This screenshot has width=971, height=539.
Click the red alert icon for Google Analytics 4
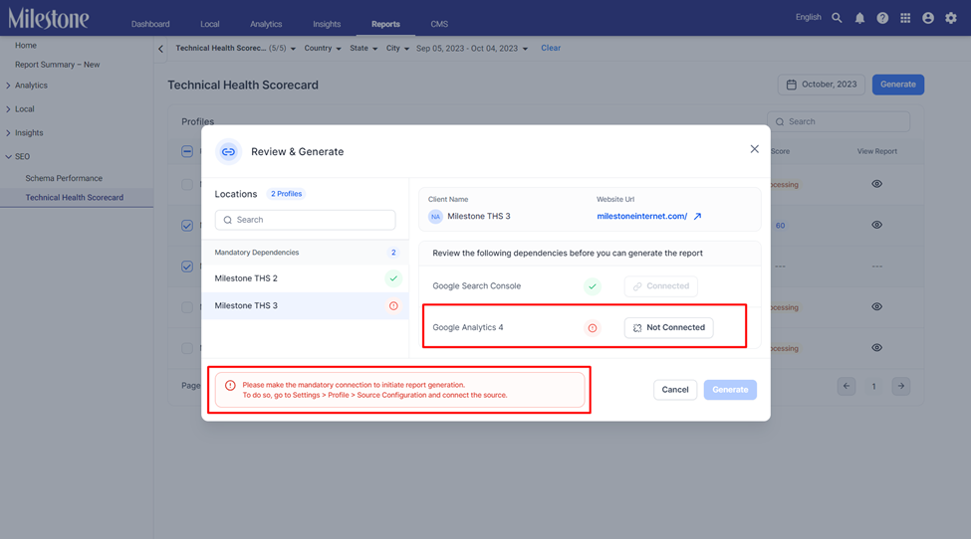click(x=593, y=327)
